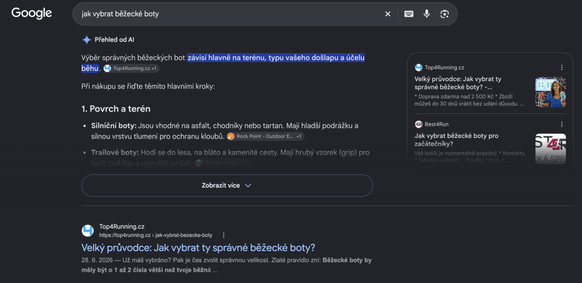The height and width of the screenshot is (283, 582).
Task: Open Rock Point - Outdoor source chip
Action: coord(265,137)
